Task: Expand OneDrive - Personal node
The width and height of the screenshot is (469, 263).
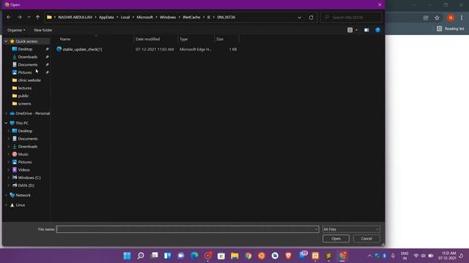Action: coord(6,113)
